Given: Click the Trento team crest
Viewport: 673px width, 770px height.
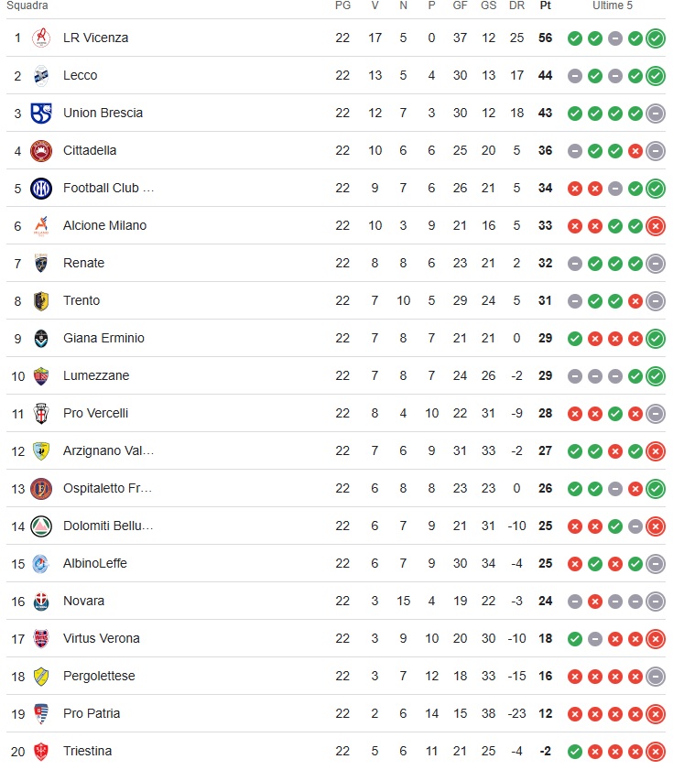Looking at the screenshot, I should pos(41,301).
